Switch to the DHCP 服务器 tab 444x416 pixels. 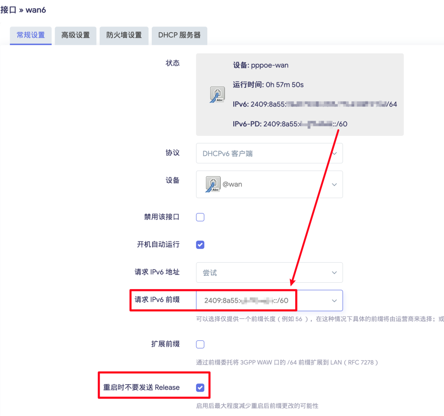pyautogui.click(x=180, y=36)
